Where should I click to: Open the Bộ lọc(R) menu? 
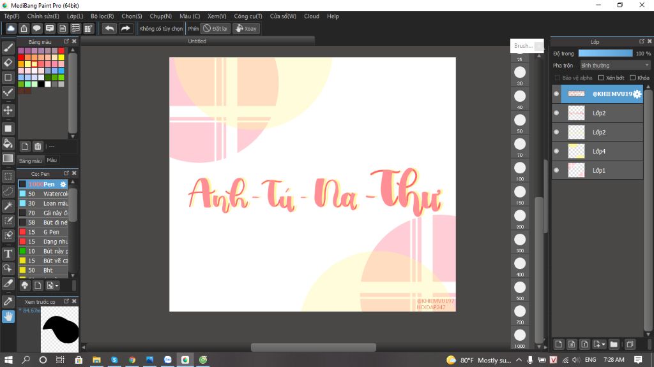(102, 16)
